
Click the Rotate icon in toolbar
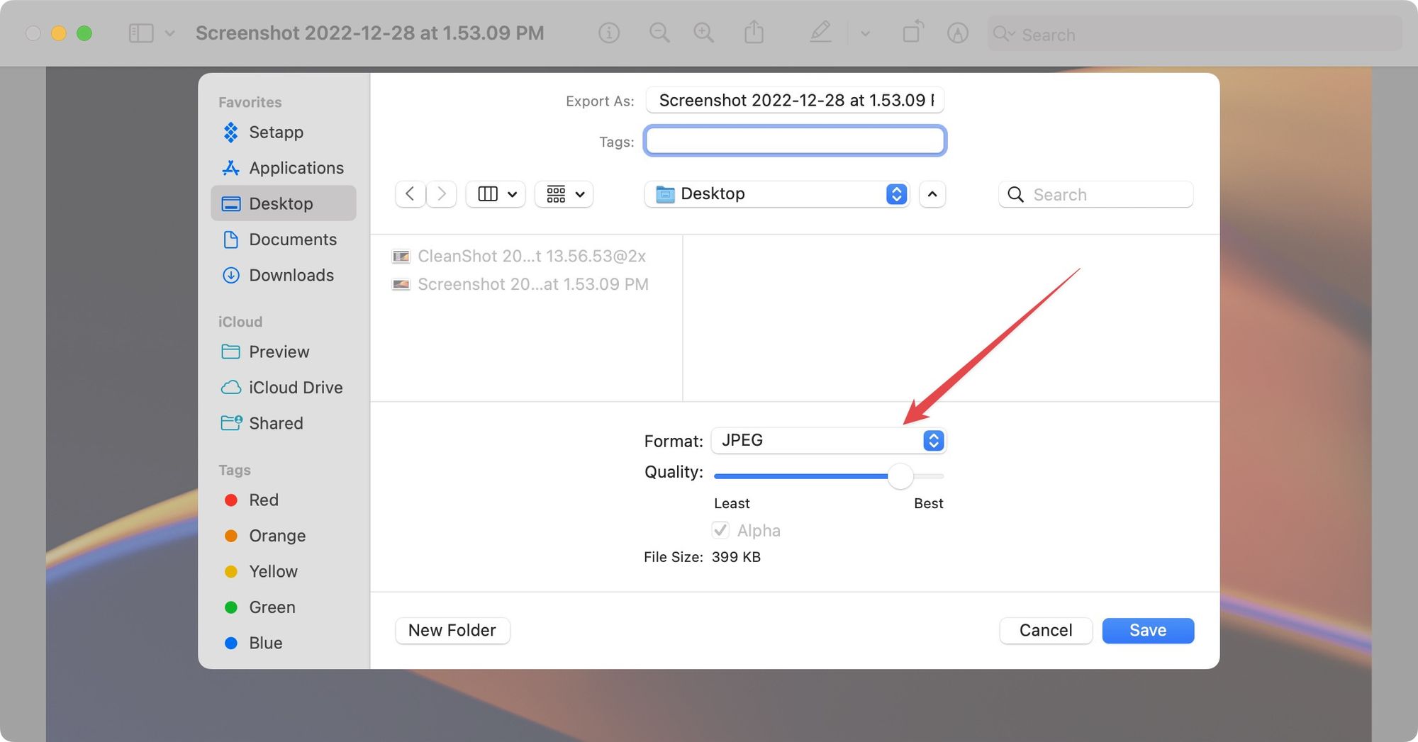tap(912, 33)
